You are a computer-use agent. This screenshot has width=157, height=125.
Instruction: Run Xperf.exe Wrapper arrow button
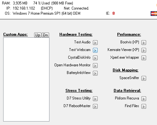tap(144, 58)
